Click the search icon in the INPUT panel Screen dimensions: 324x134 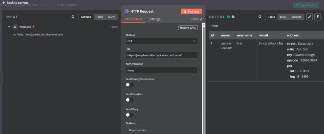(x=73, y=17)
